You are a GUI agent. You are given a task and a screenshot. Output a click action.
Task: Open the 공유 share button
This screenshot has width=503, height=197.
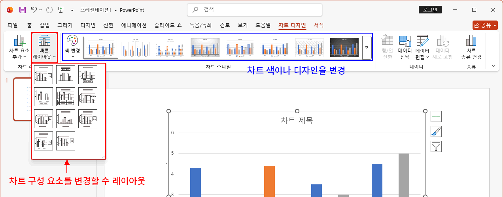(485, 25)
